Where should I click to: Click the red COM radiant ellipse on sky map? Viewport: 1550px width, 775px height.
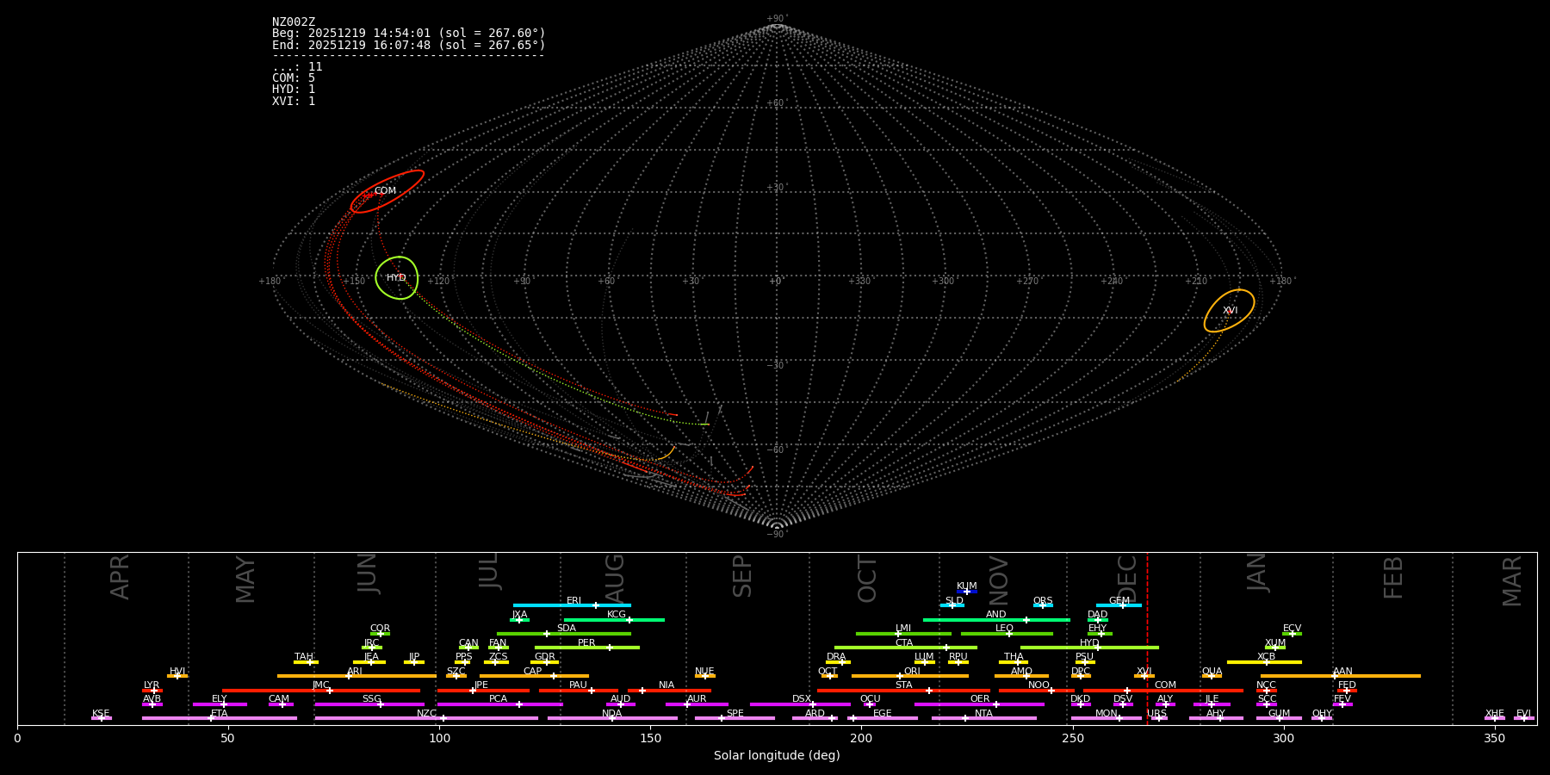[x=387, y=191]
